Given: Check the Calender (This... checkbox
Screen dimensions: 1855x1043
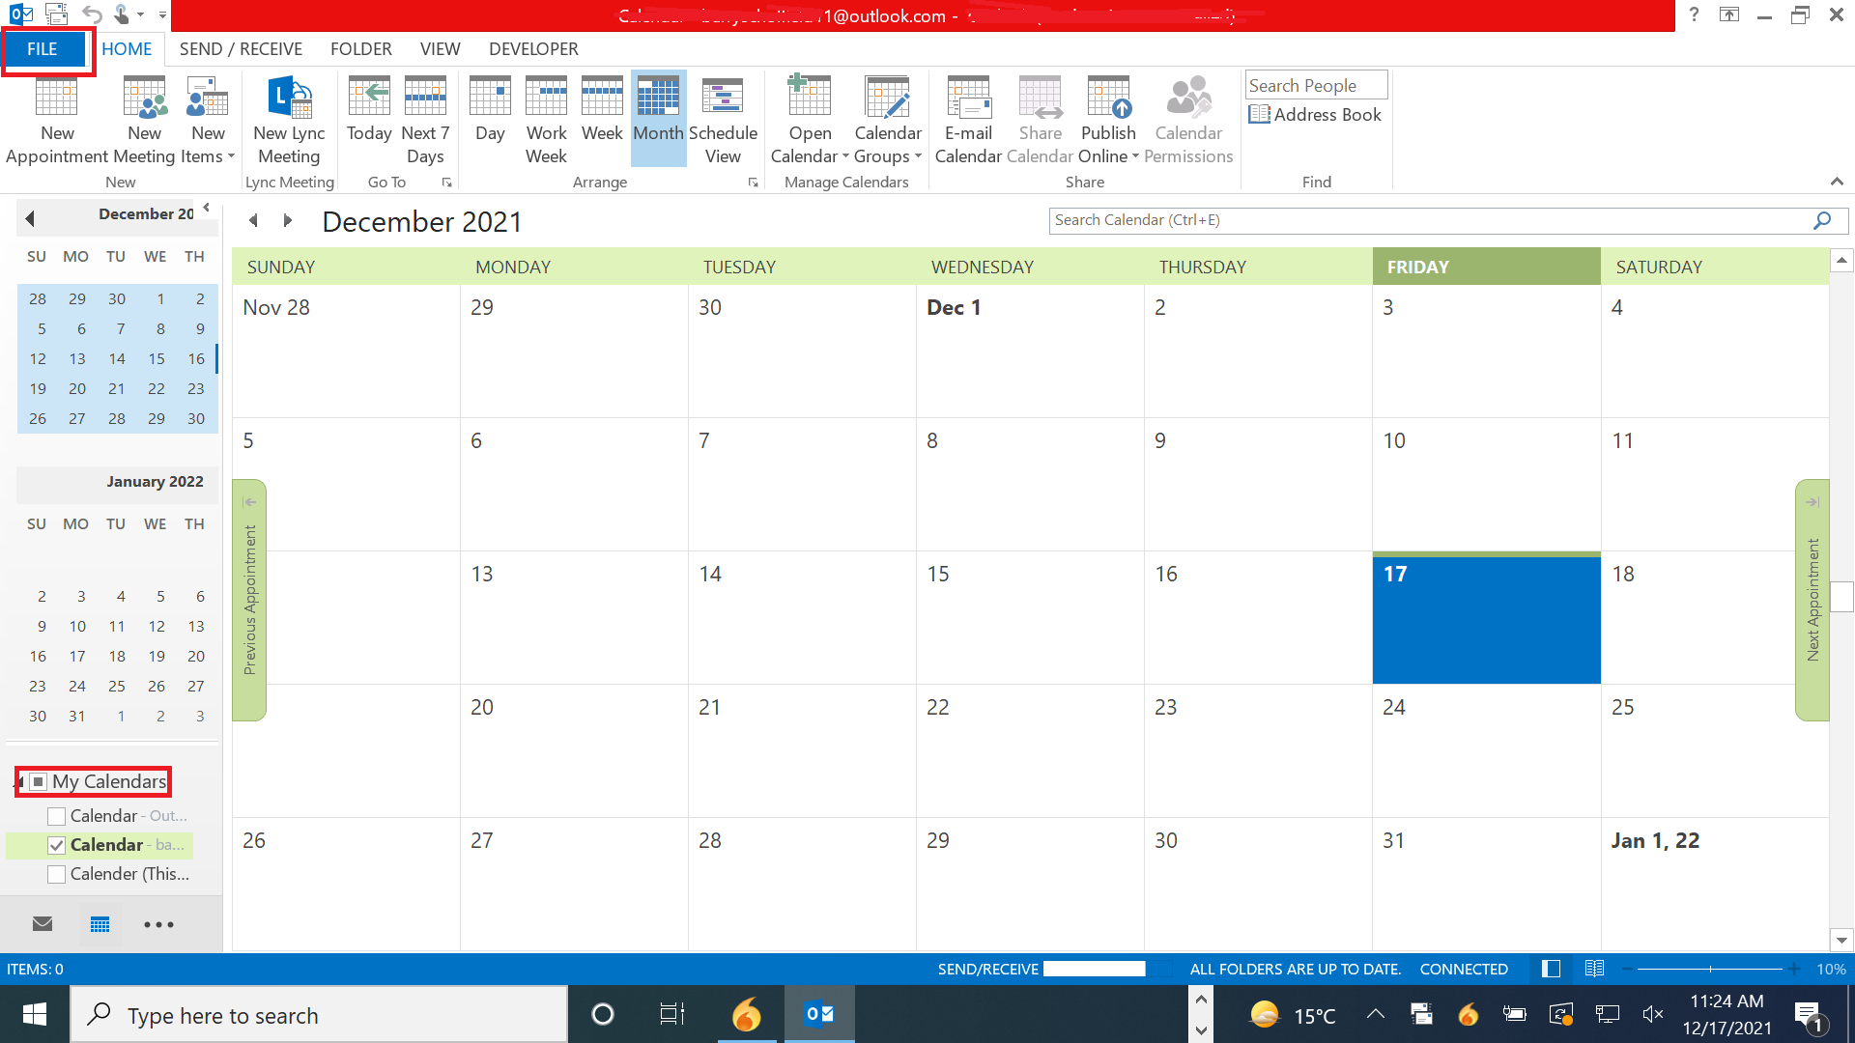Looking at the screenshot, I should (57, 874).
